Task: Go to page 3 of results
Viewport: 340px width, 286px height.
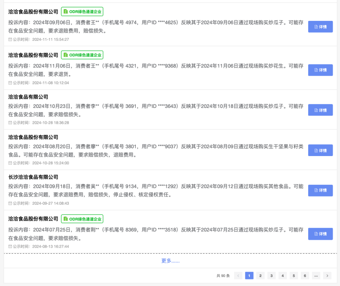Action: [x=271, y=276]
